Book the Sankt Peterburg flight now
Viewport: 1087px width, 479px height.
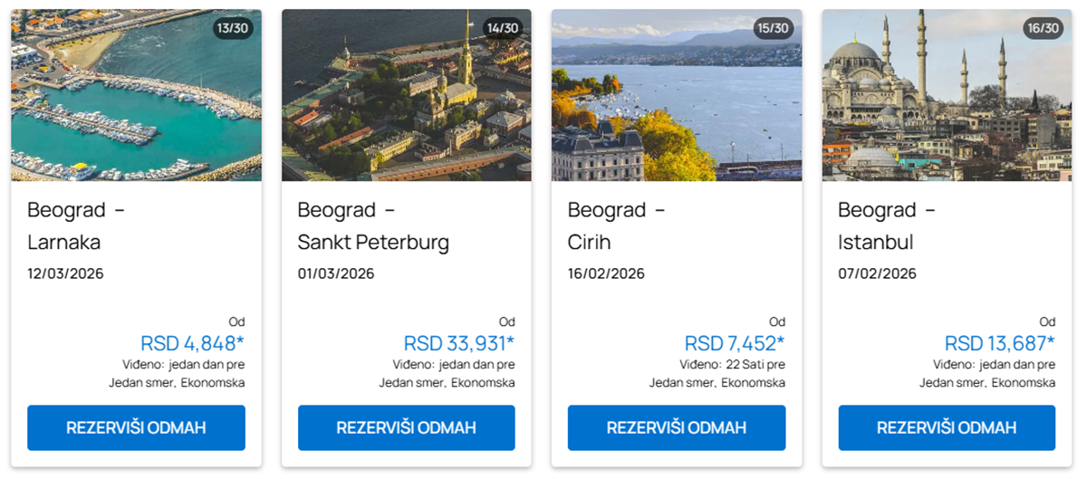(x=406, y=427)
